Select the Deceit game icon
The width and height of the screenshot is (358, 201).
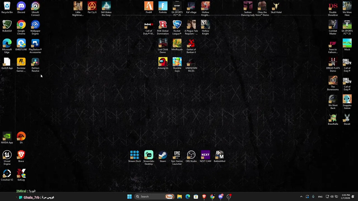[347, 119]
